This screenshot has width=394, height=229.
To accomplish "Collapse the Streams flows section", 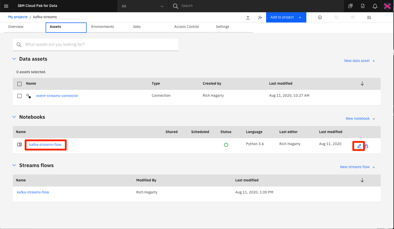I will [14, 165].
